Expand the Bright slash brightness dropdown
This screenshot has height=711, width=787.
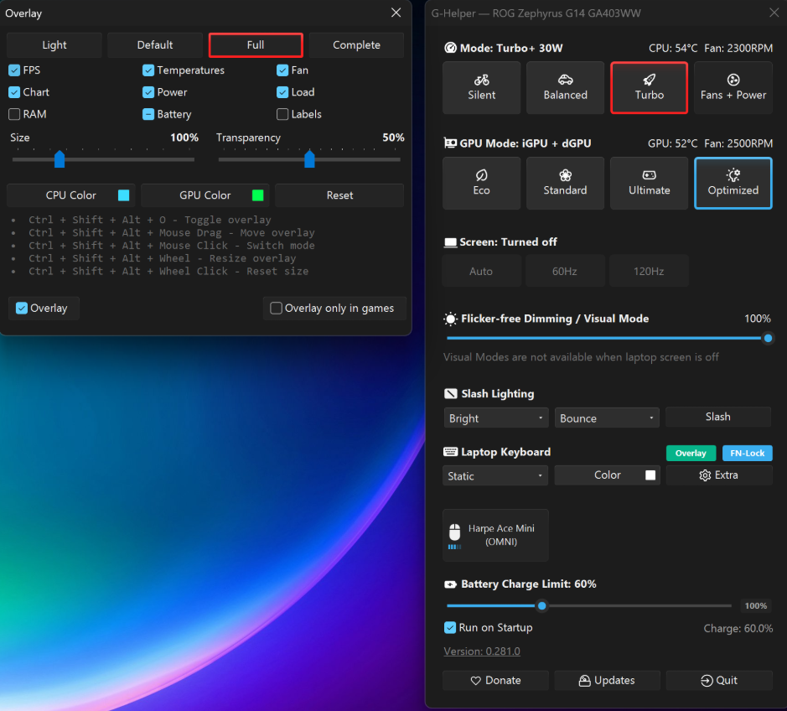click(x=495, y=418)
